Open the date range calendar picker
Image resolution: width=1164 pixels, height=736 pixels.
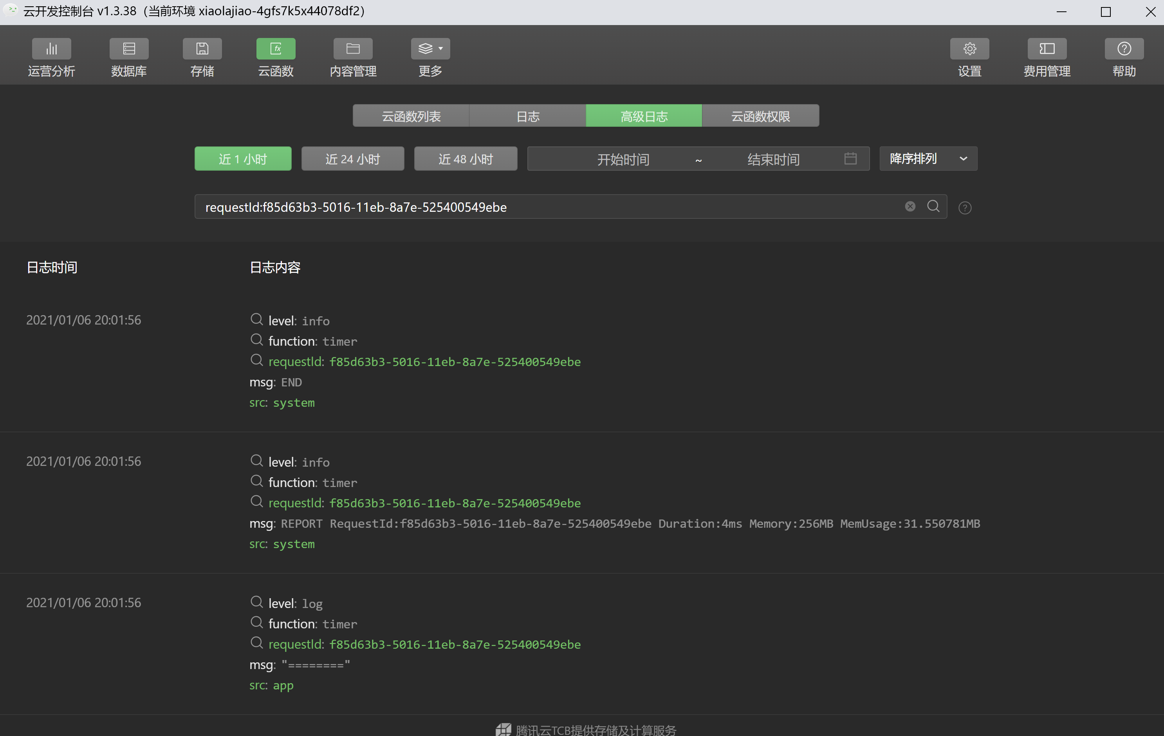point(850,159)
